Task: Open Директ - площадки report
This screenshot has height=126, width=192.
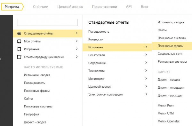Action: pyautogui.click(x=171, y=88)
